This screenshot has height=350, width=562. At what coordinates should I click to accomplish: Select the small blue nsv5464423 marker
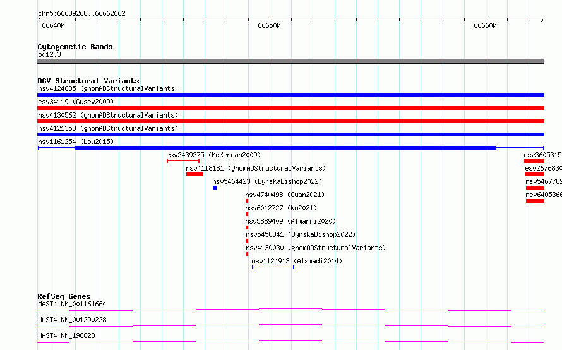(215, 188)
